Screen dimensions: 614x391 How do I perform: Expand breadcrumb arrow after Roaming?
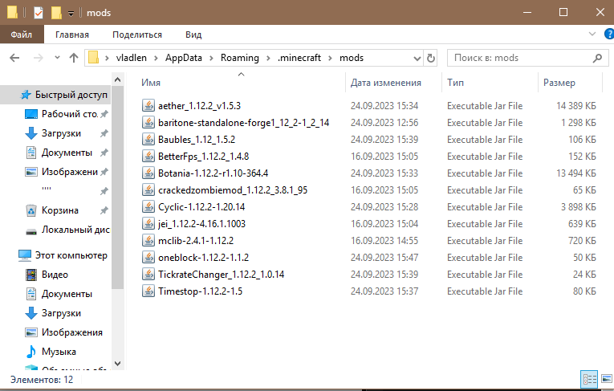pos(269,59)
